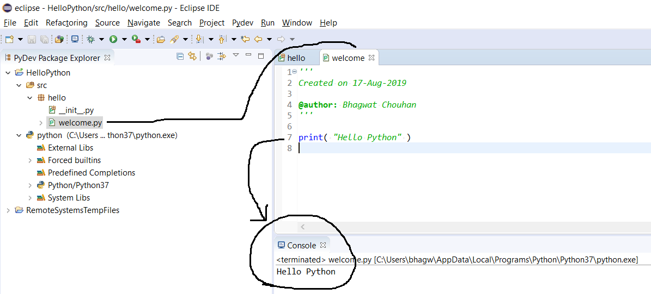Open the Pydev menu
The height and width of the screenshot is (294, 651).
(x=242, y=23)
